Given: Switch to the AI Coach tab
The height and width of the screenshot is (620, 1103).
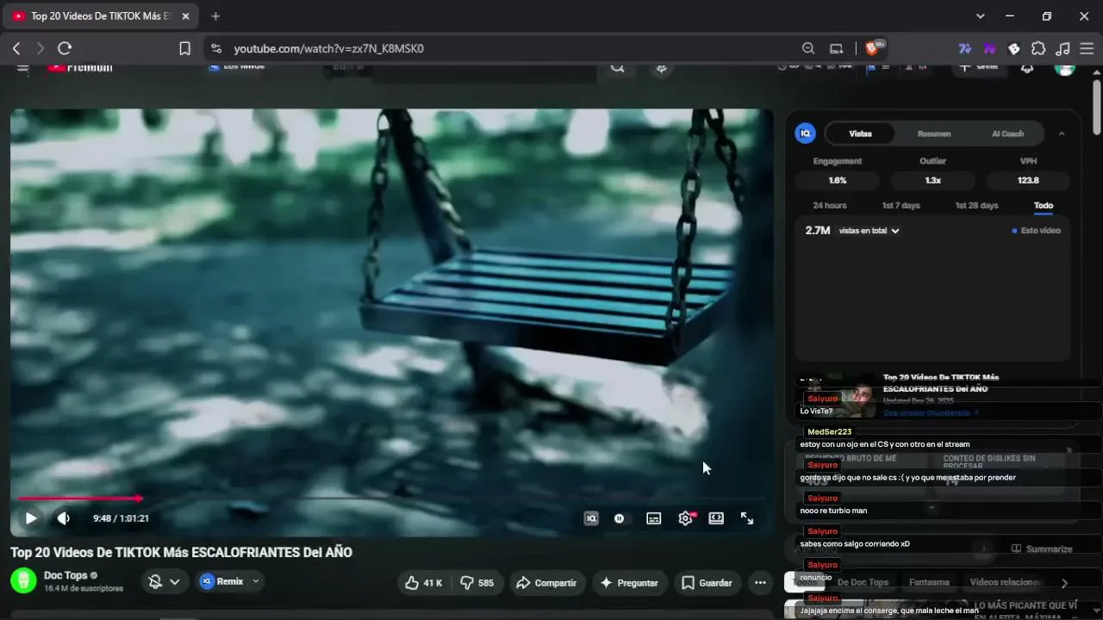Looking at the screenshot, I should [1007, 133].
